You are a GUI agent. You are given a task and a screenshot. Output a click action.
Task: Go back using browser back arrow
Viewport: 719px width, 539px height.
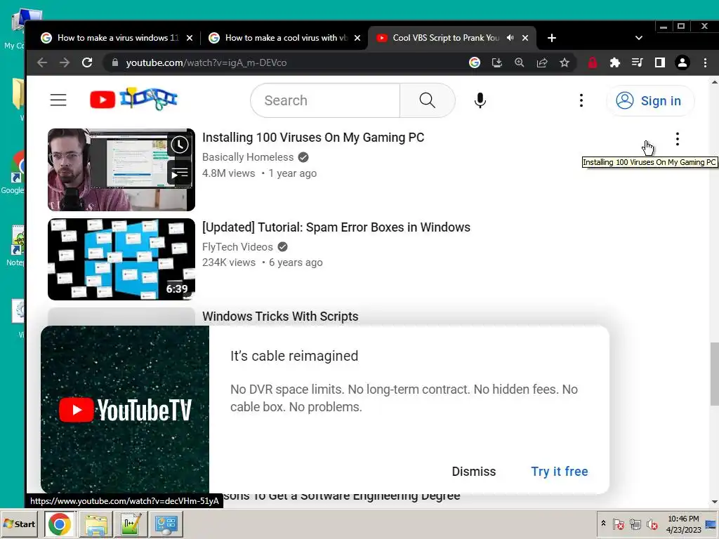(41, 62)
